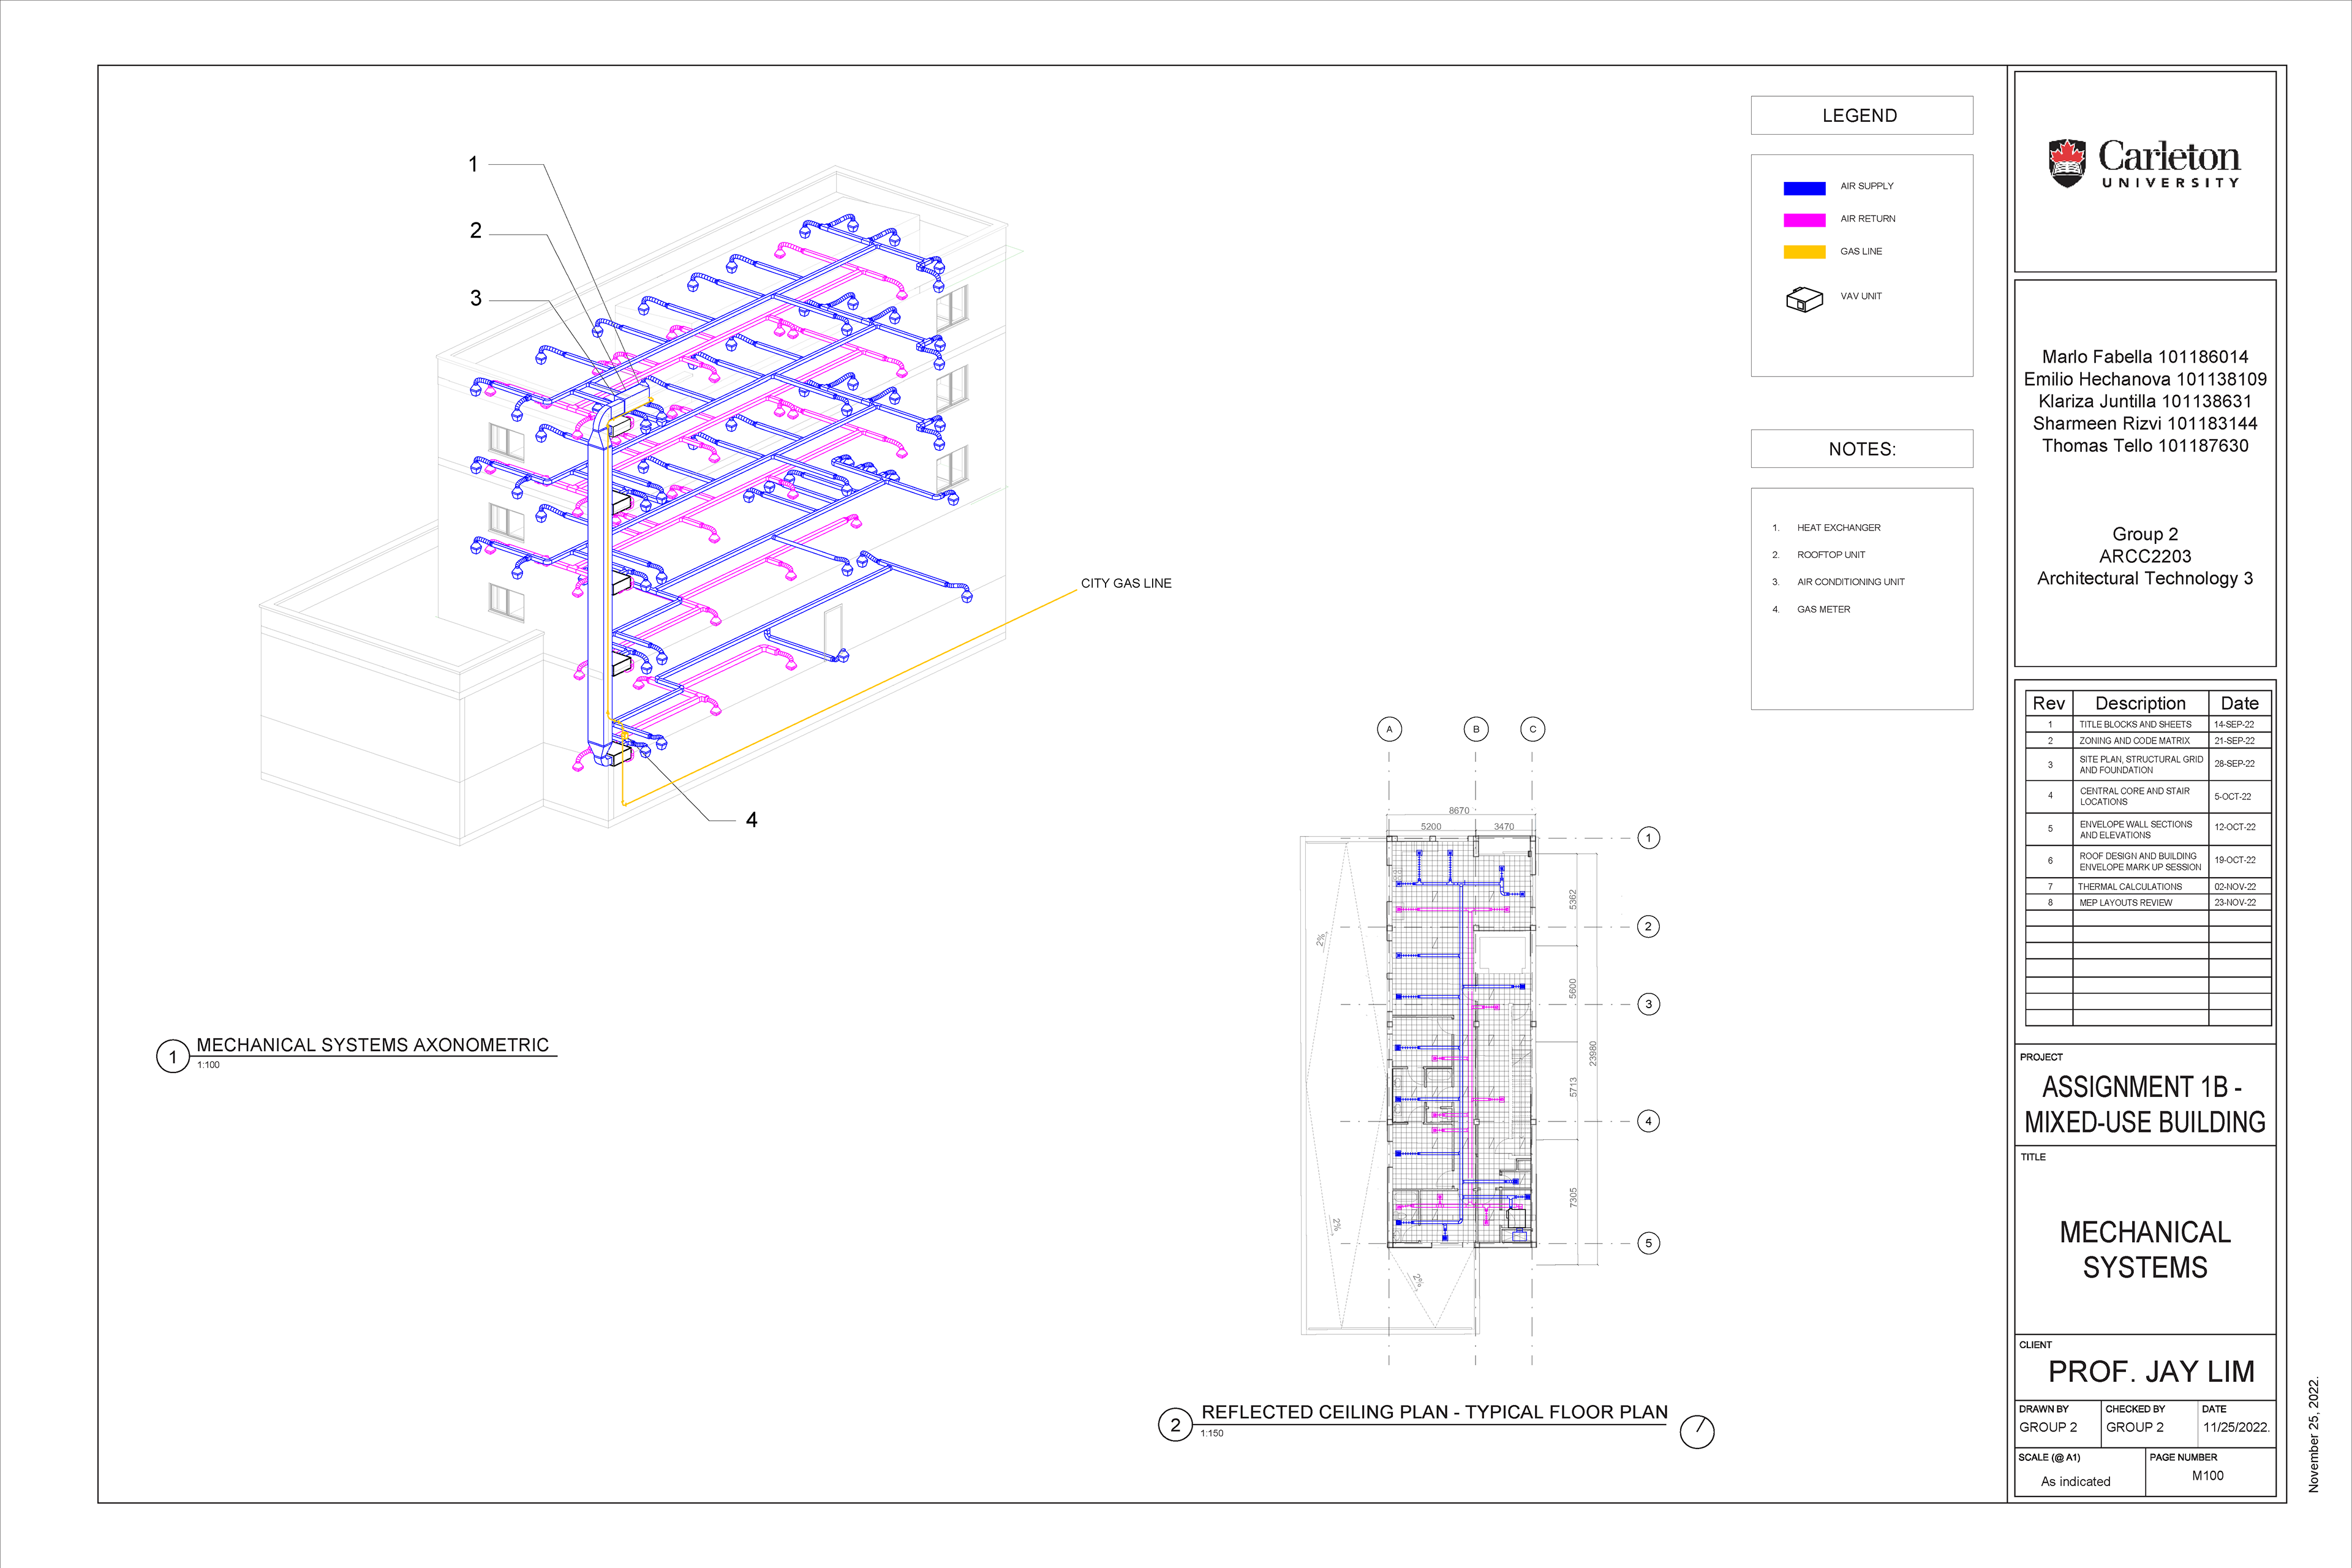The width and height of the screenshot is (2352, 1568).
Task: Click page number M100 in title block
Action: 2207,1476
